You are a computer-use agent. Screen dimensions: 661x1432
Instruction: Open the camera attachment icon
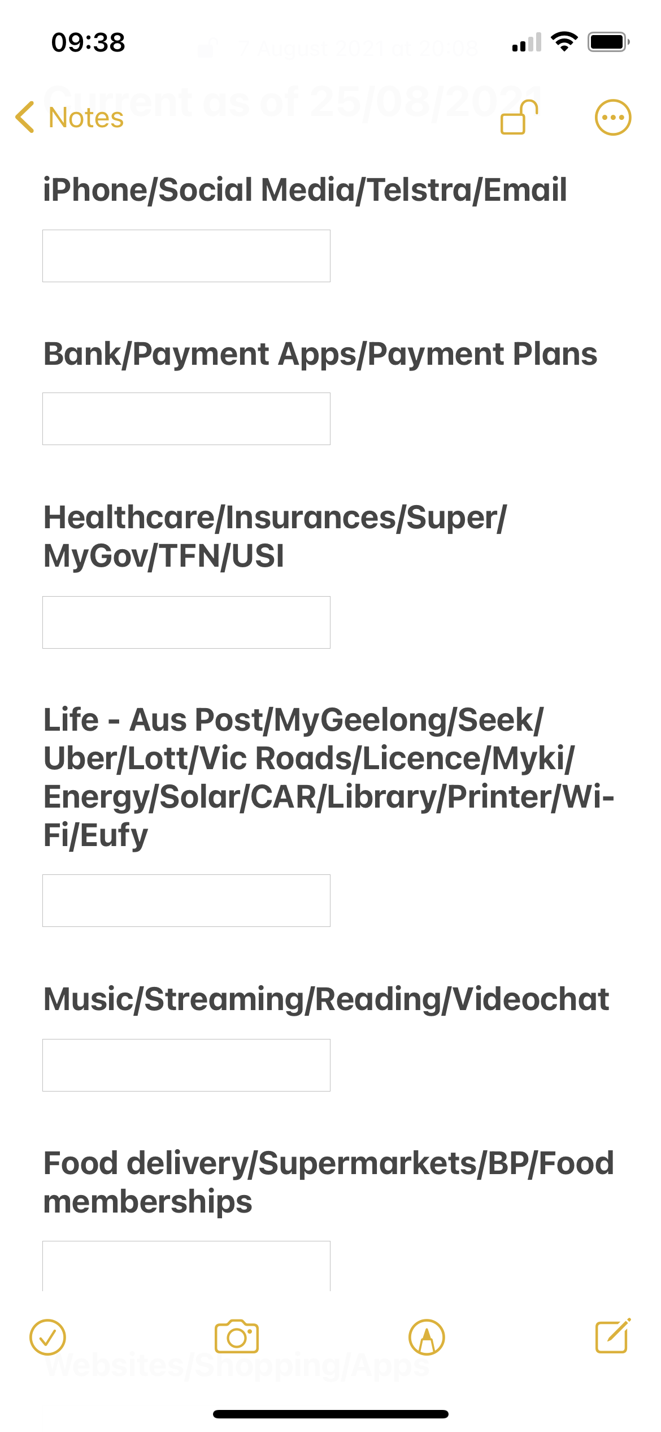point(237,1338)
